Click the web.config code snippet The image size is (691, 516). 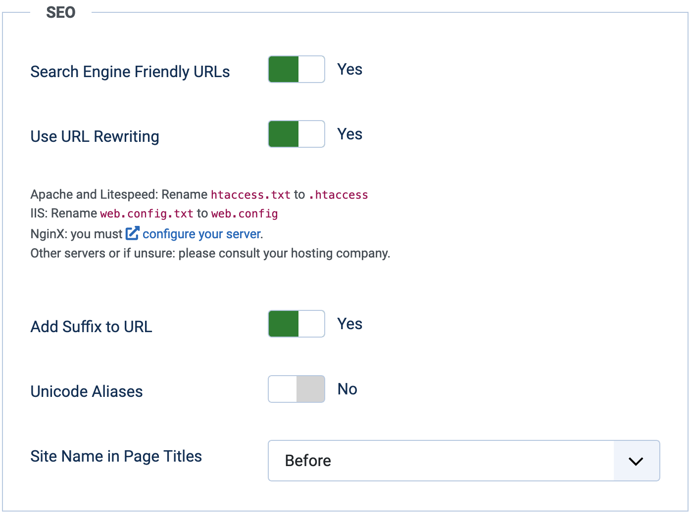pyautogui.click(x=245, y=214)
